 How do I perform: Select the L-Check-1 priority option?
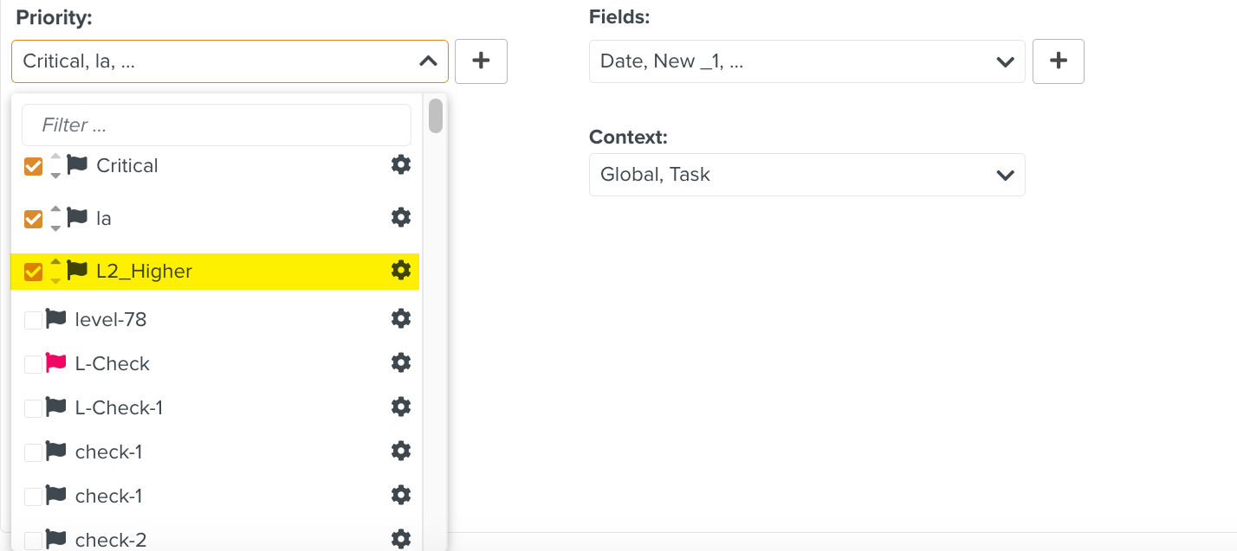pos(119,407)
